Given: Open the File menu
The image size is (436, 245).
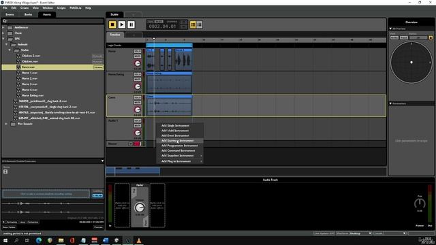Looking at the screenshot, I should tap(5, 8).
